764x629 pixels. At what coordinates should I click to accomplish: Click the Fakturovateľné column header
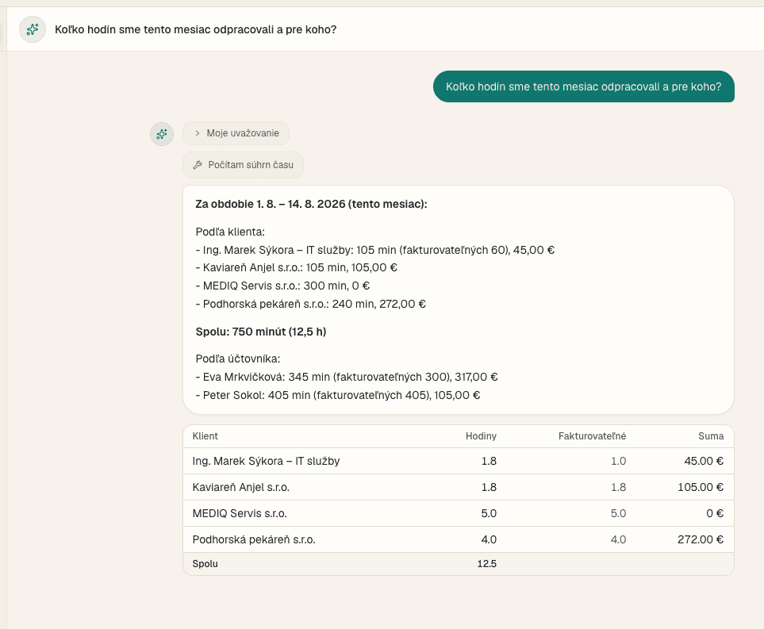click(592, 436)
